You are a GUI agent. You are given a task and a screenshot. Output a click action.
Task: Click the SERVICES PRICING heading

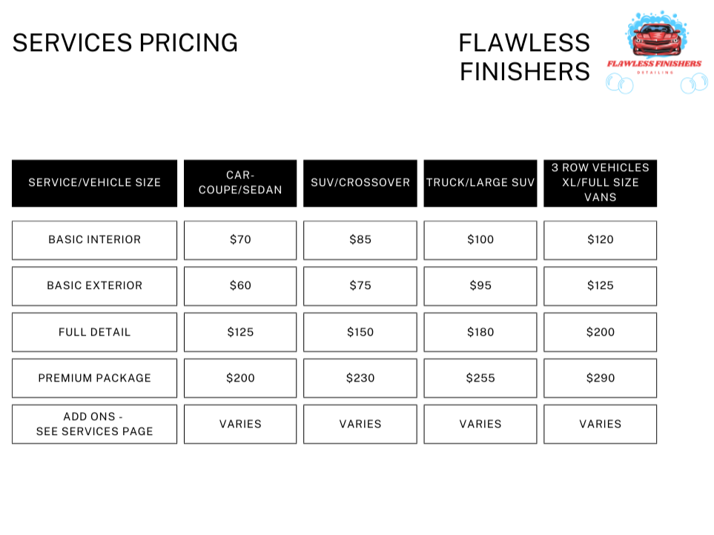(x=125, y=43)
